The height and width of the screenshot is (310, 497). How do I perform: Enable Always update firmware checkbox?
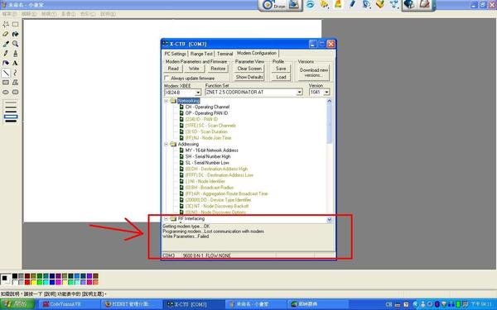point(166,78)
